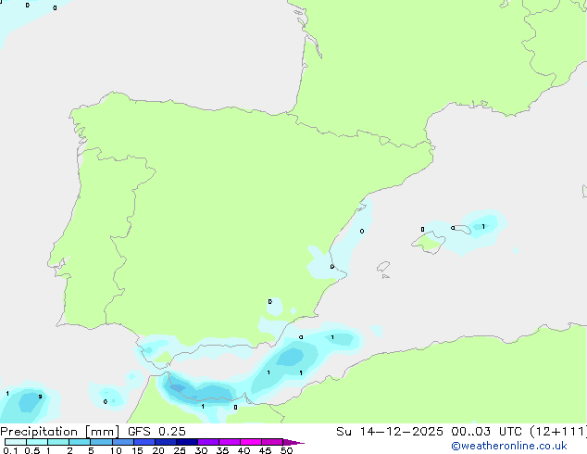Viewport: 587px width, 454px height.
Task: Click the '(12+111)' forecast run label
Action: coord(558,432)
